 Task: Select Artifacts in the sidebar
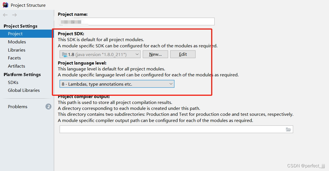(16, 66)
